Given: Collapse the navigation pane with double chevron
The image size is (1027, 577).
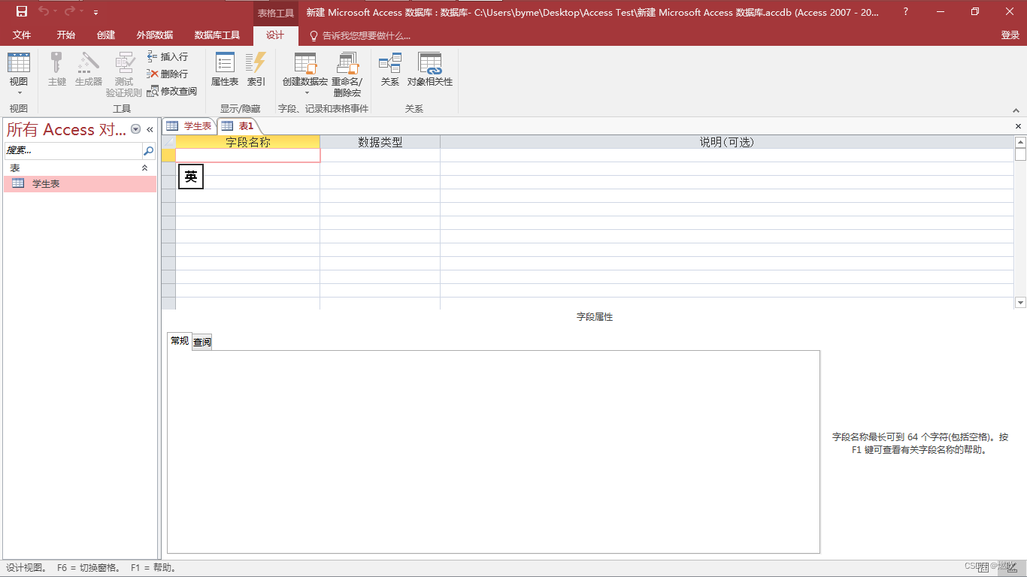Looking at the screenshot, I should pos(150,129).
